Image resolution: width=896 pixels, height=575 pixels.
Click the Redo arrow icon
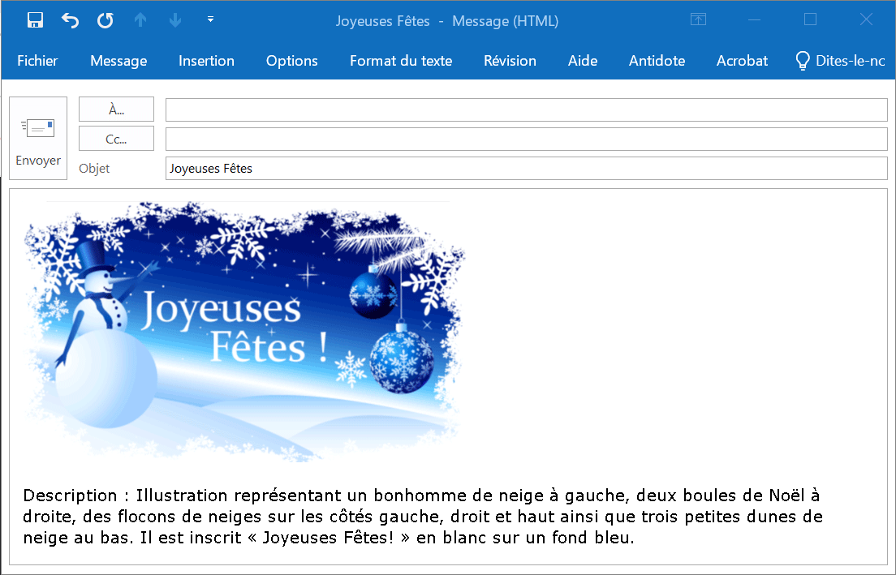pyautogui.click(x=106, y=21)
